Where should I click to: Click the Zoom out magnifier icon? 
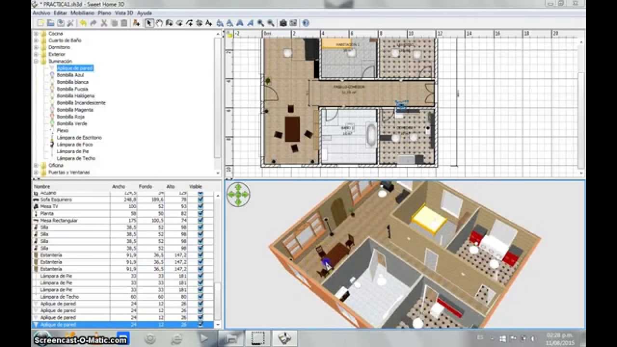[270, 23]
